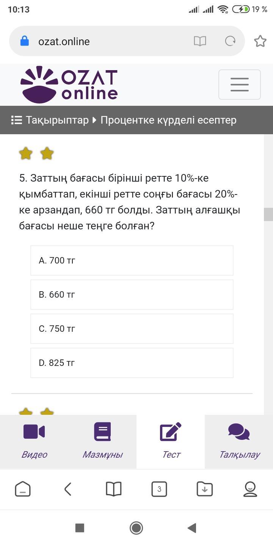Switch to the Мазмұны tab
The image size is (273, 546).
(102, 441)
